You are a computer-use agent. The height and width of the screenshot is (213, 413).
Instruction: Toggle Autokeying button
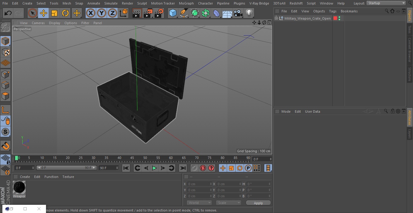tap(203, 168)
